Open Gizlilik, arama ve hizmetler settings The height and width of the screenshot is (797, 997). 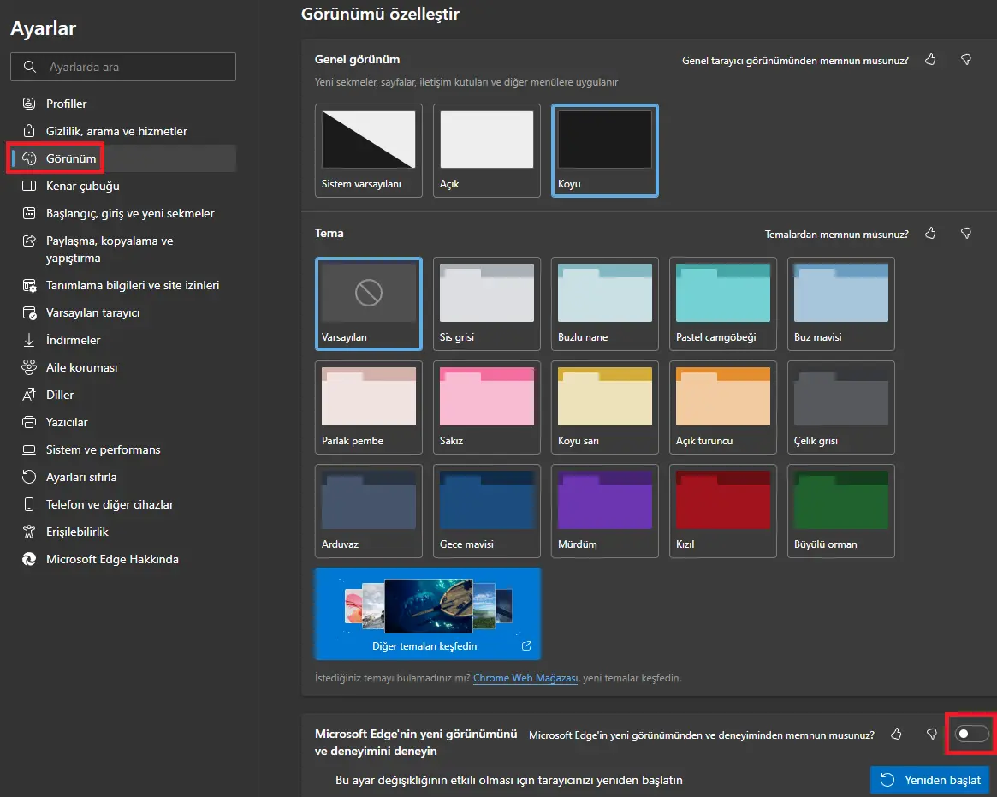pyautogui.click(x=123, y=131)
